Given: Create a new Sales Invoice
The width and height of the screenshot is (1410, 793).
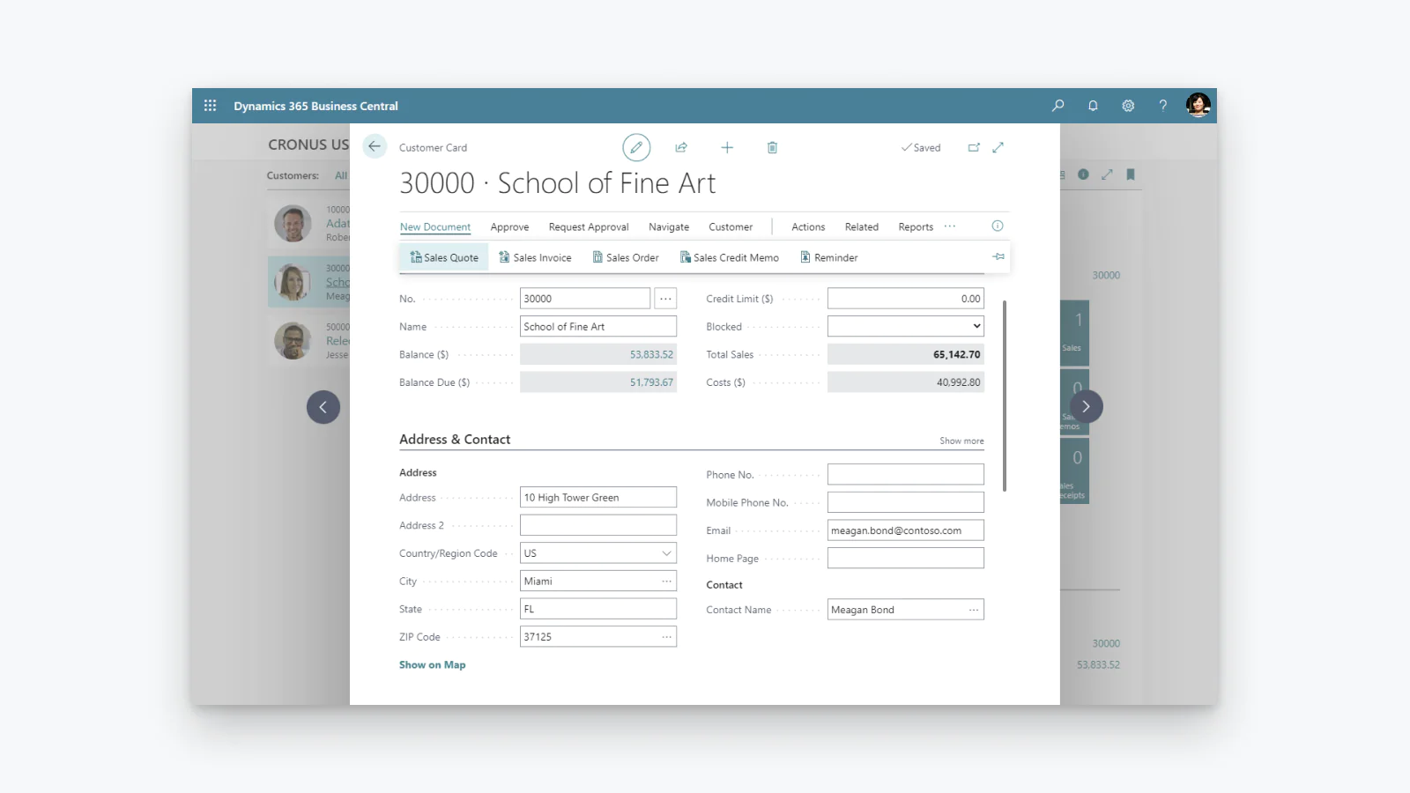Looking at the screenshot, I should (x=535, y=257).
